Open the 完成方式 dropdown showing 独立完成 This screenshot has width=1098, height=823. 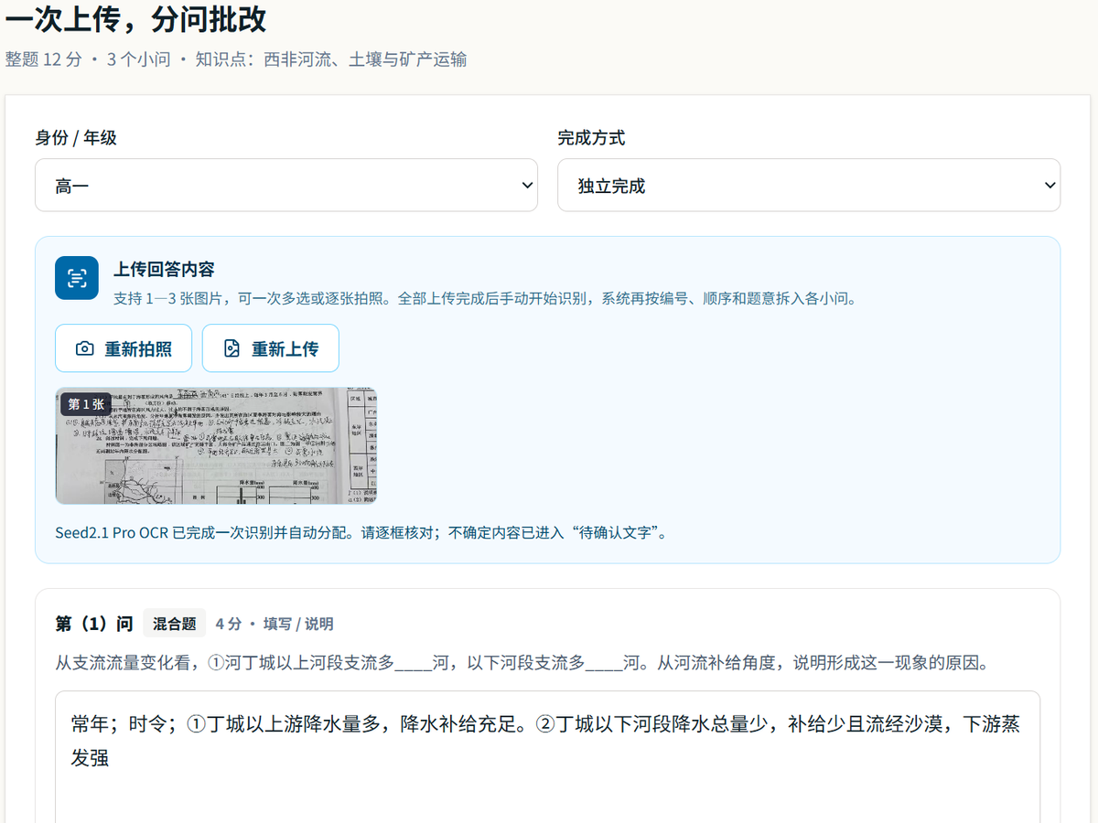click(809, 186)
